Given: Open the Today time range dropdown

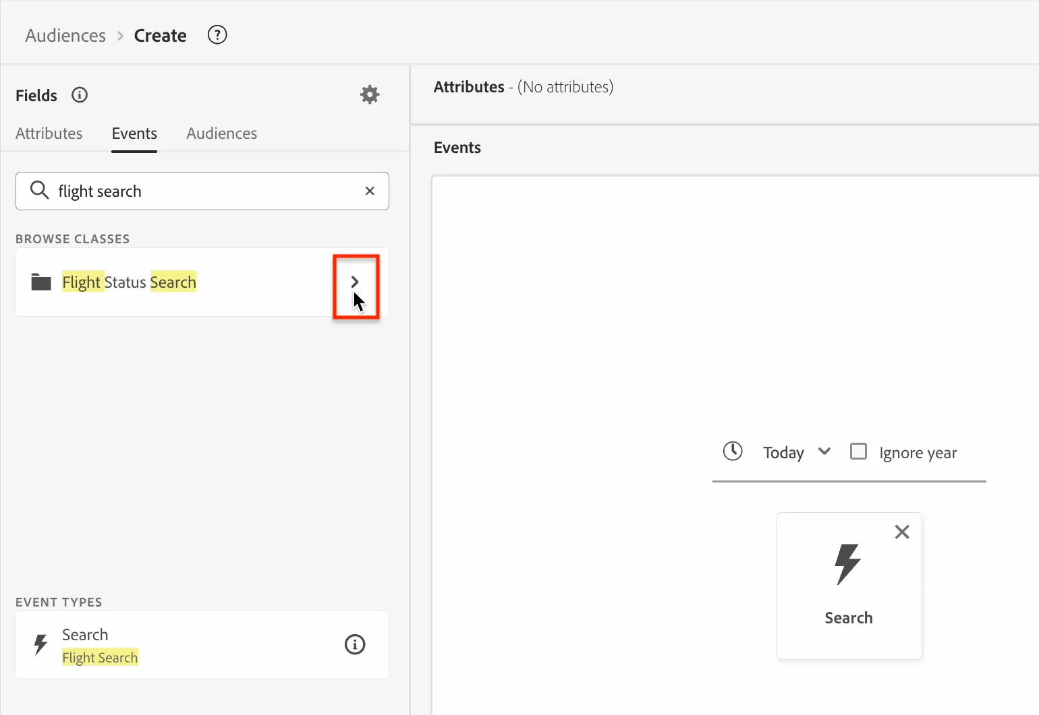Looking at the screenshot, I should coord(797,452).
